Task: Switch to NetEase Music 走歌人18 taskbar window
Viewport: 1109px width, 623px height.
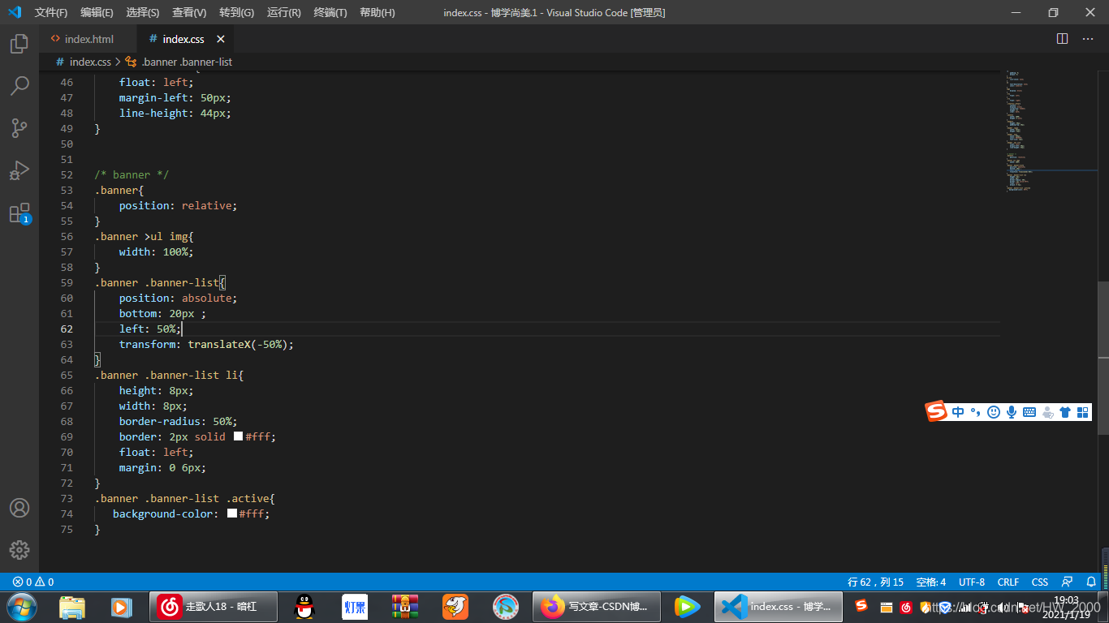Action: (214, 607)
